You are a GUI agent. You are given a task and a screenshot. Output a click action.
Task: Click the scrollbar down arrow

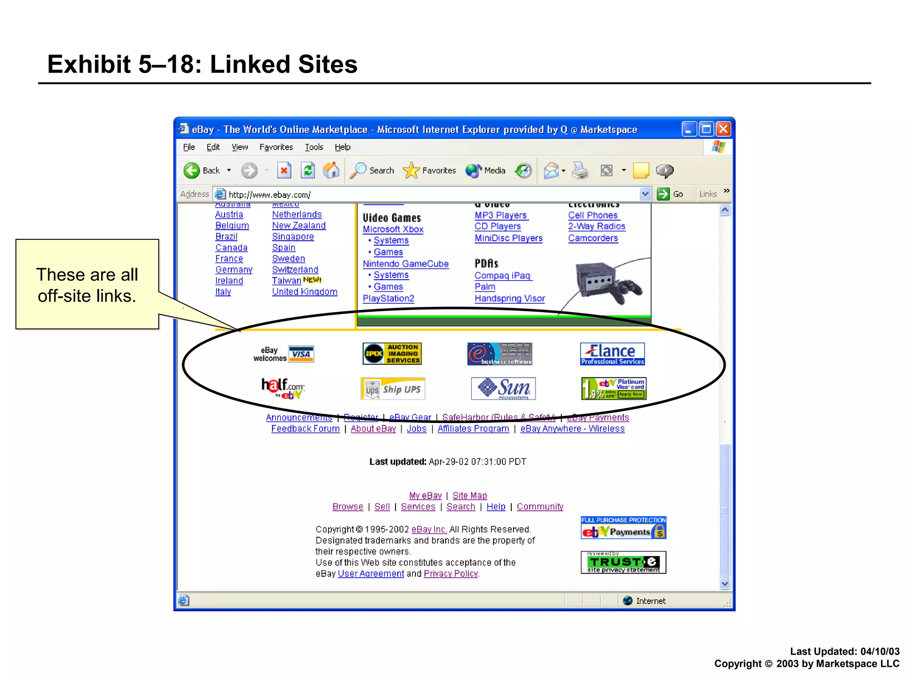pyautogui.click(x=725, y=584)
